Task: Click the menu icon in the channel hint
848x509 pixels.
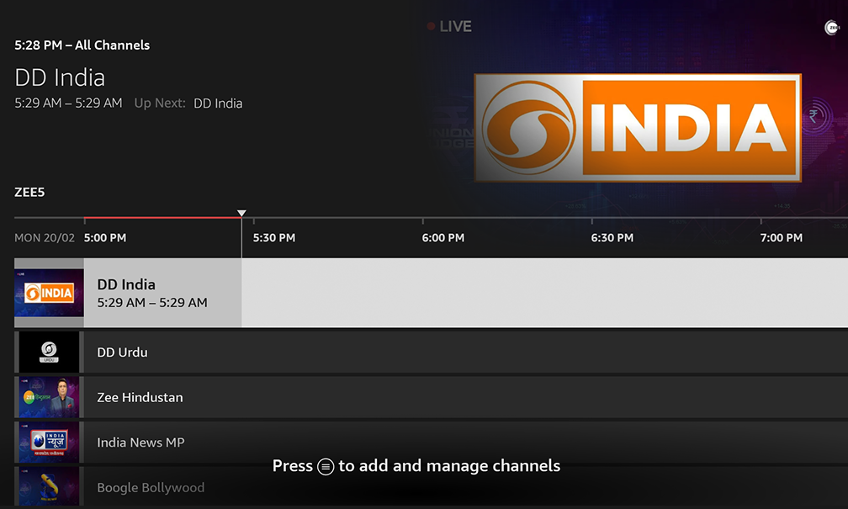Action: click(326, 466)
